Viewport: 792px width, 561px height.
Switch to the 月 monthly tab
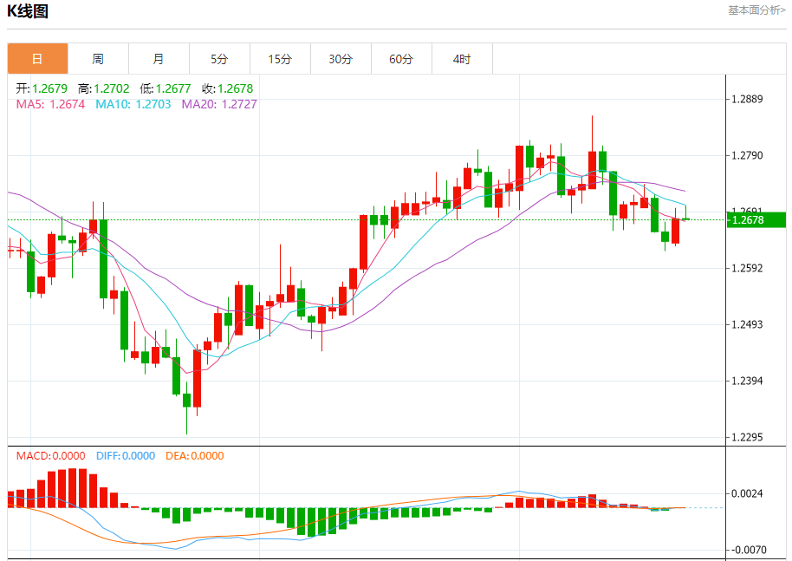(x=159, y=59)
